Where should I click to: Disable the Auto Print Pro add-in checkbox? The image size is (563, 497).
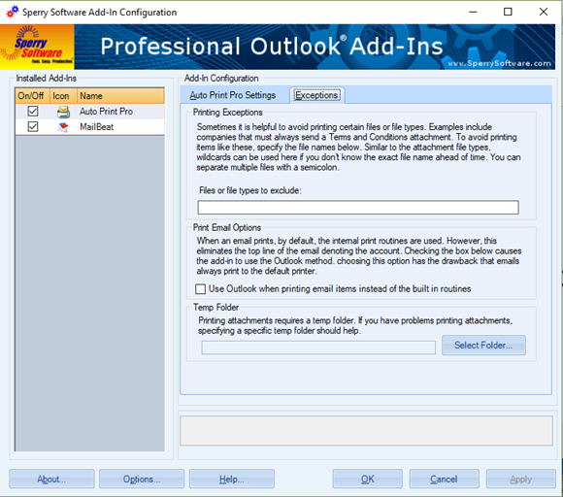click(33, 112)
